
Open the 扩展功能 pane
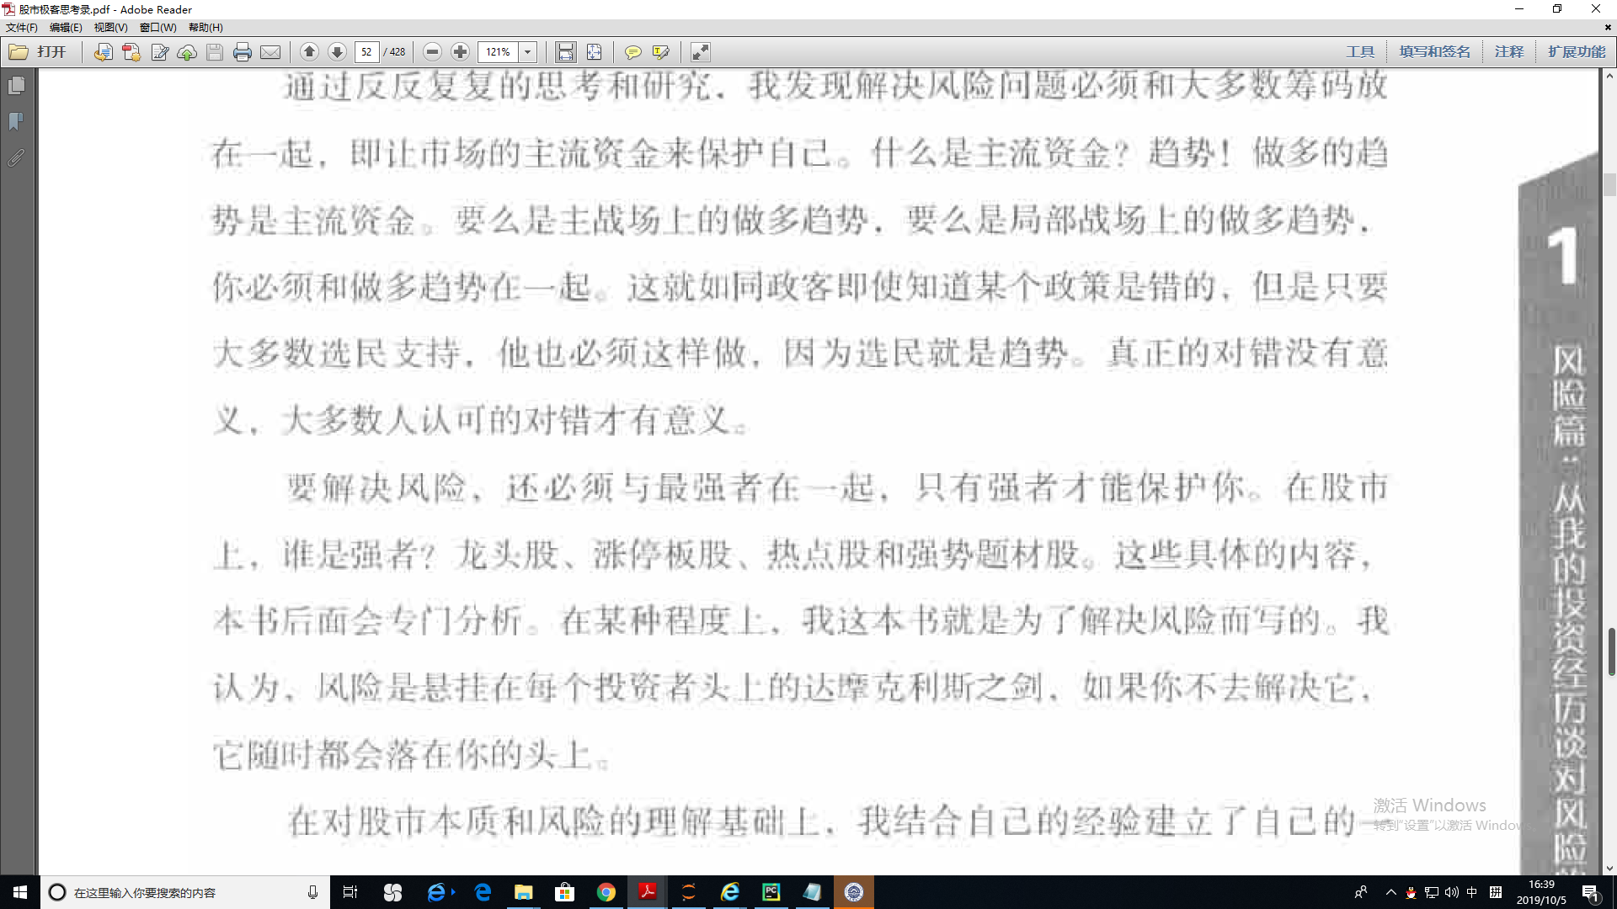pos(1577,52)
